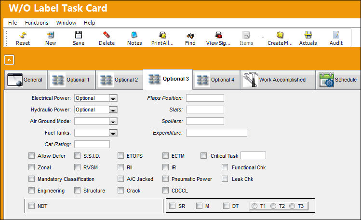This screenshot has width=361, height=220.
Task: Switch to the Optional 2 tab
Action: (119, 80)
